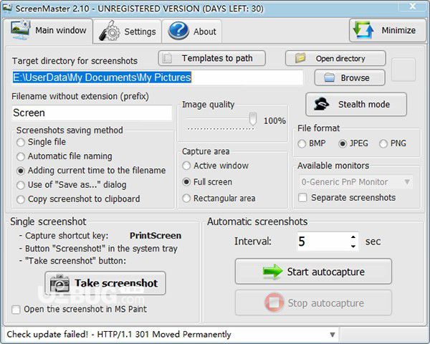Switch to the Main window tab
This screenshot has height=344, width=430.
(x=48, y=30)
